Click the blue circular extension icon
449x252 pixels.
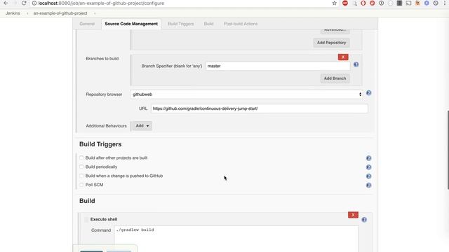[x=427, y=3]
